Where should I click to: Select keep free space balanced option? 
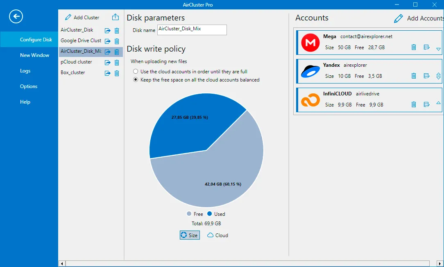135,79
